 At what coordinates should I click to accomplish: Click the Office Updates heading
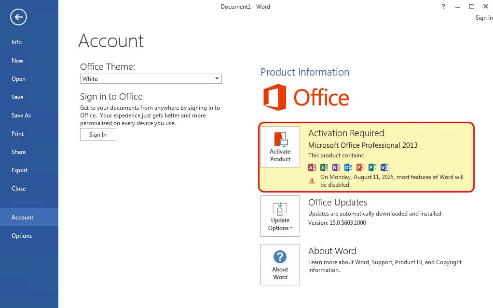coord(338,203)
